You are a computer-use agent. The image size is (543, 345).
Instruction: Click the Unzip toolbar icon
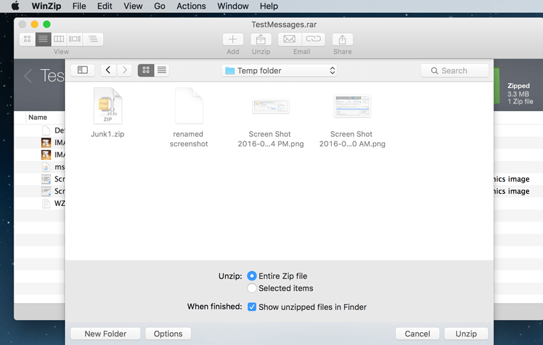(x=261, y=39)
